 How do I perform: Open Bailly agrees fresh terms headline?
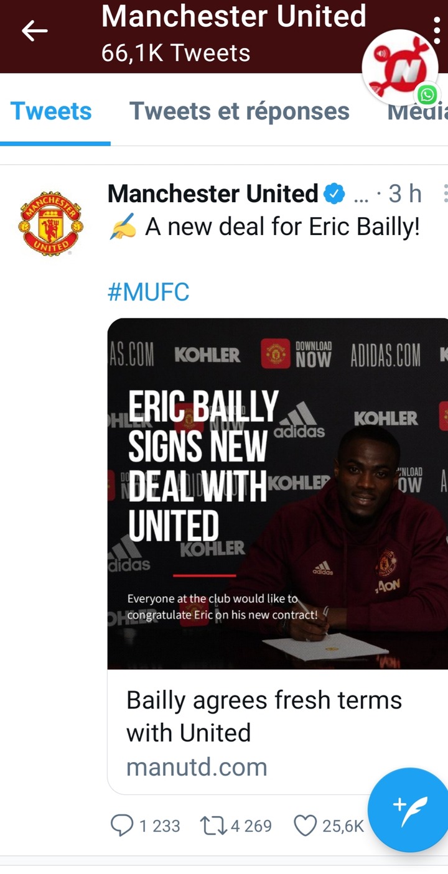click(264, 716)
